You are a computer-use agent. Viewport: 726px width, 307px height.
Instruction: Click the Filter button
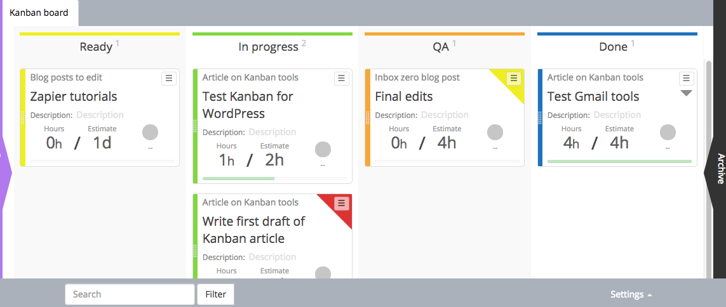point(216,294)
